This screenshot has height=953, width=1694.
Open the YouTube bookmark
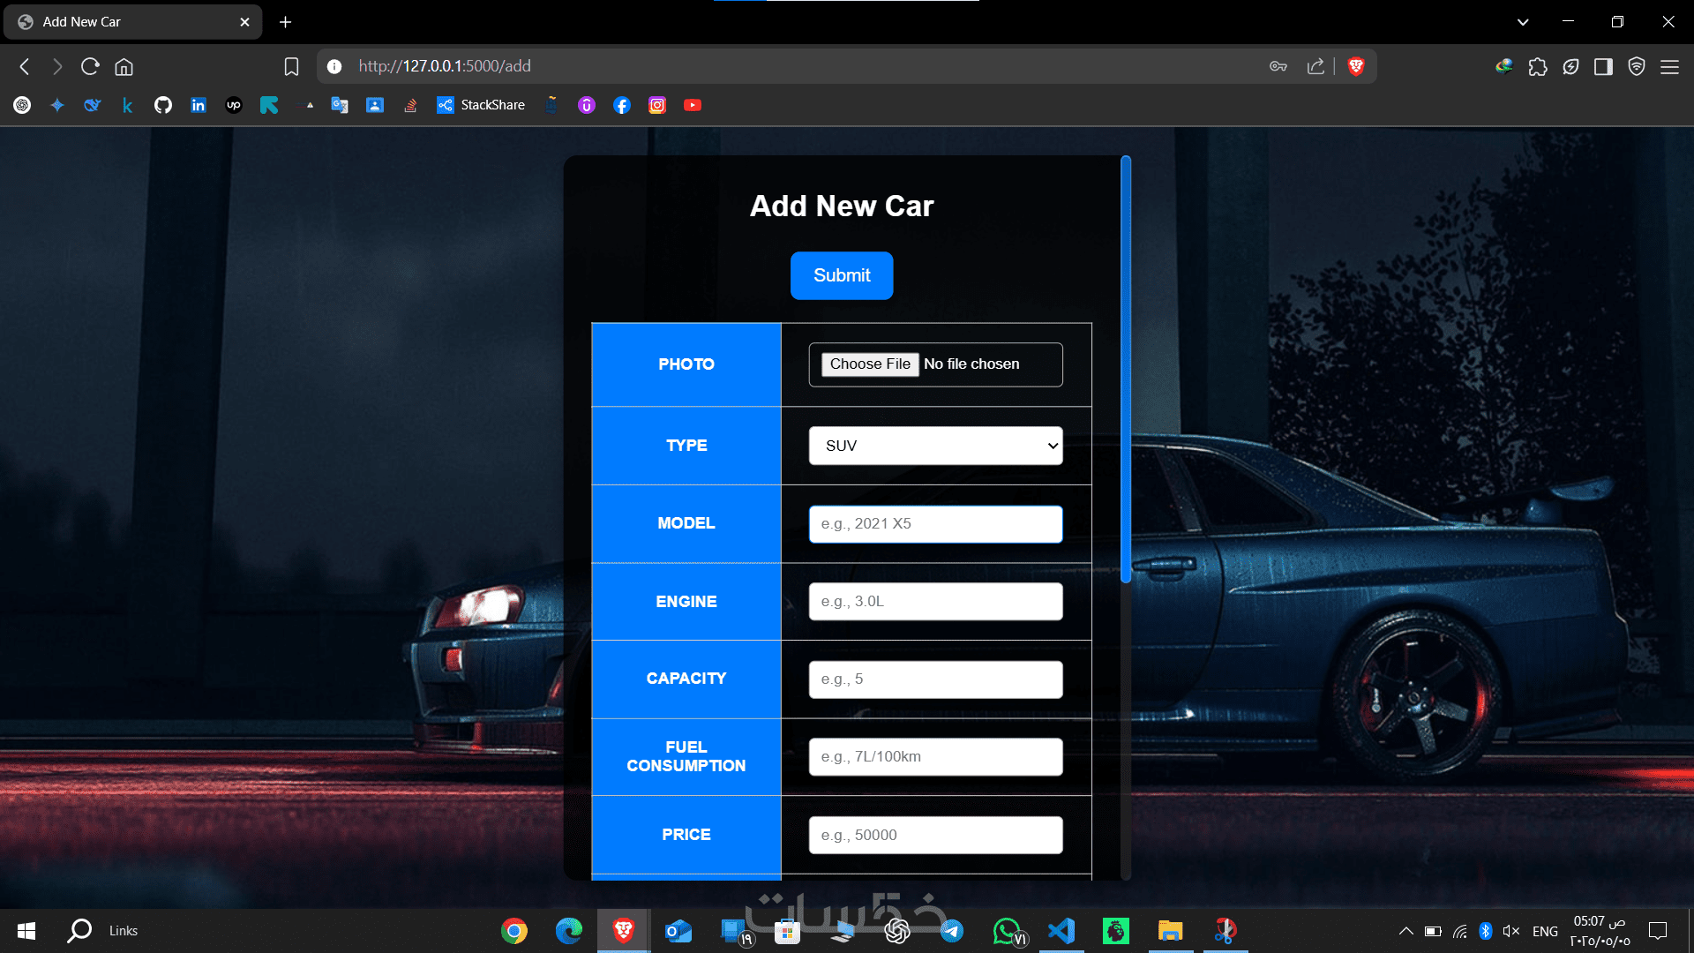[x=693, y=105]
